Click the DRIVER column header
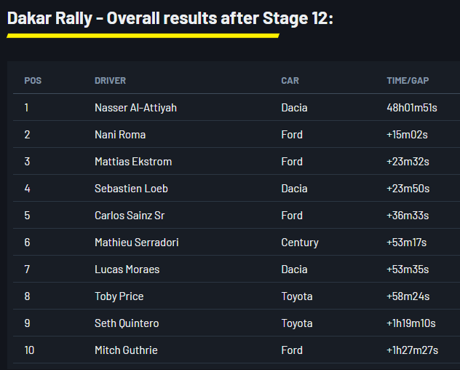 pyautogui.click(x=110, y=81)
